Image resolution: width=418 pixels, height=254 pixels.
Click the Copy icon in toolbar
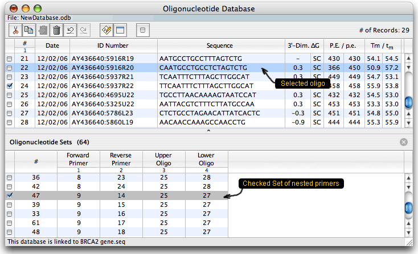pyautogui.click(x=29, y=30)
